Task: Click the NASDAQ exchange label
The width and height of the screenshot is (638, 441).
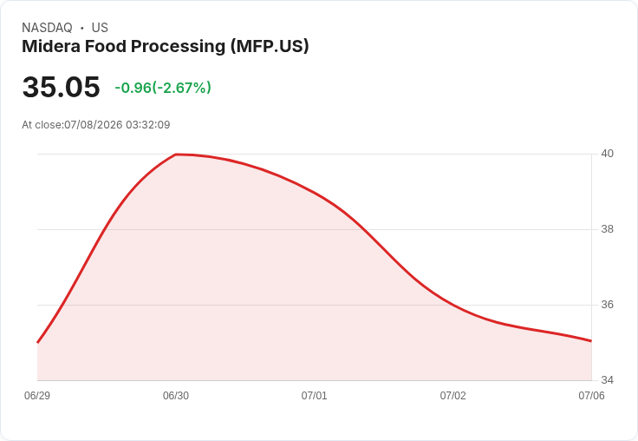Action: [47, 28]
